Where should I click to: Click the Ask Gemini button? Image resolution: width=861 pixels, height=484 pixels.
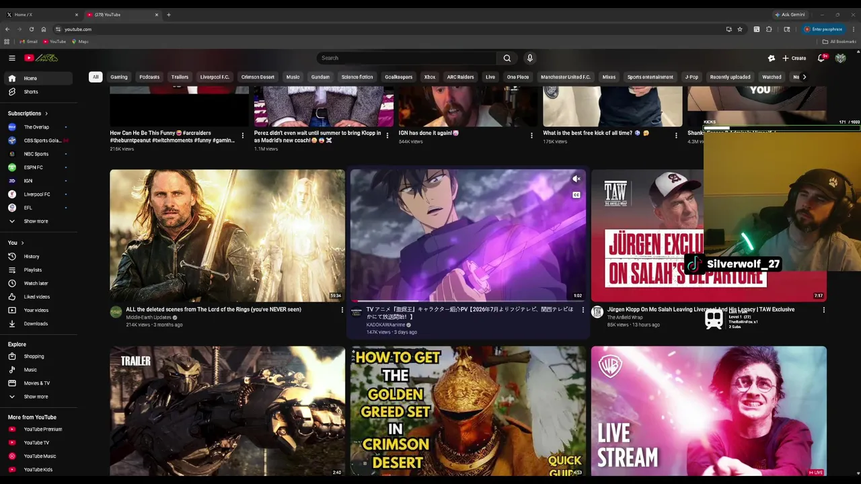[790, 14]
